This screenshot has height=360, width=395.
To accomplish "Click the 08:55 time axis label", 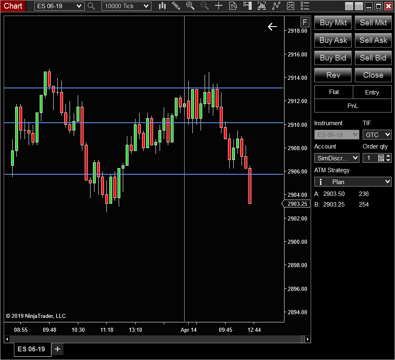I will point(20,330).
